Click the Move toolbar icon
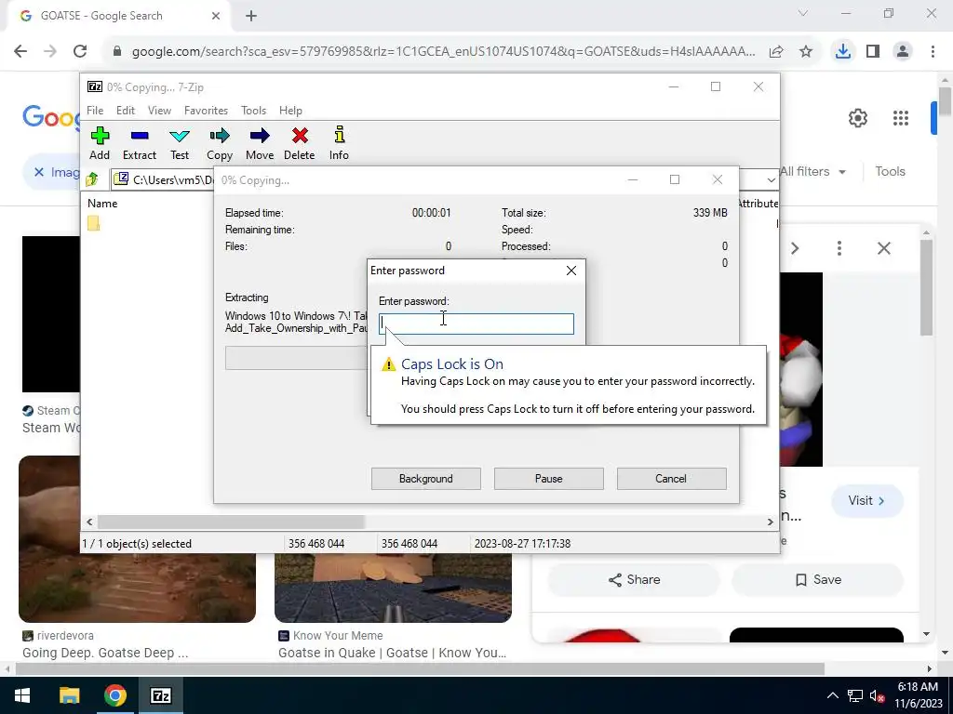The height and width of the screenshot is (714, 953). point(260,143)
